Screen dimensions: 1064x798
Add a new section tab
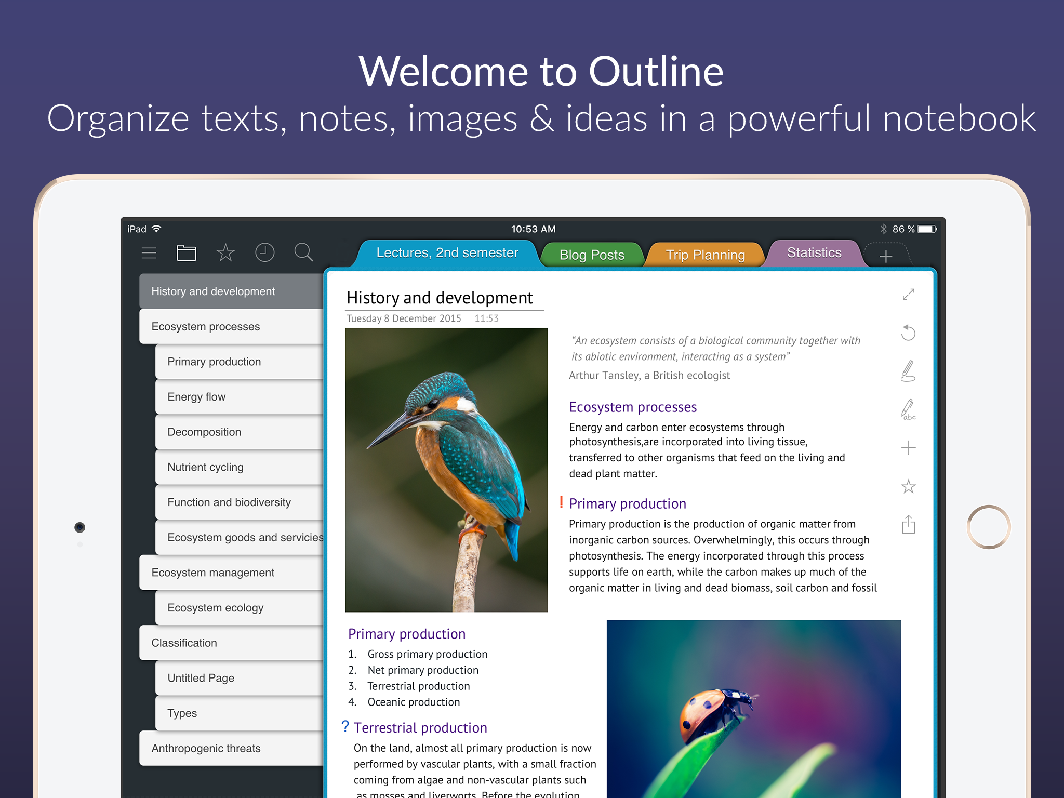886,256
